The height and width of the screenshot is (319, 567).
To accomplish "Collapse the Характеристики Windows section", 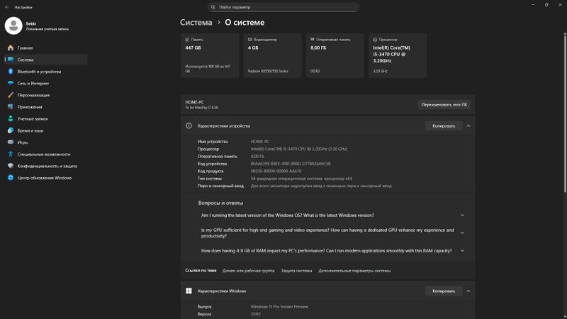I will pos(468,291).
